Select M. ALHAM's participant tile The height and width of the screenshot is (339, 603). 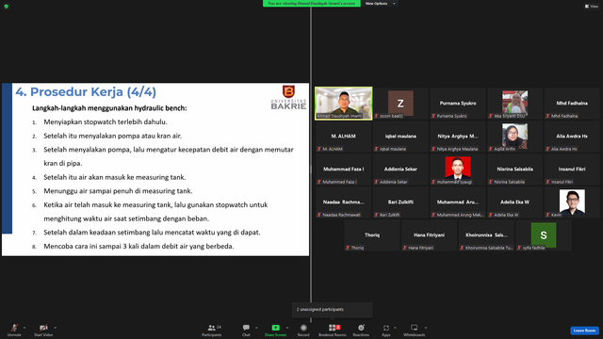click(x=343, y=136)
